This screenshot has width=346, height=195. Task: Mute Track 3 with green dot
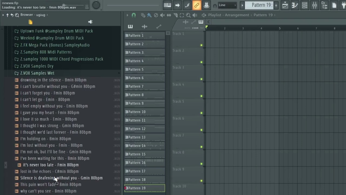pos(201,79)
